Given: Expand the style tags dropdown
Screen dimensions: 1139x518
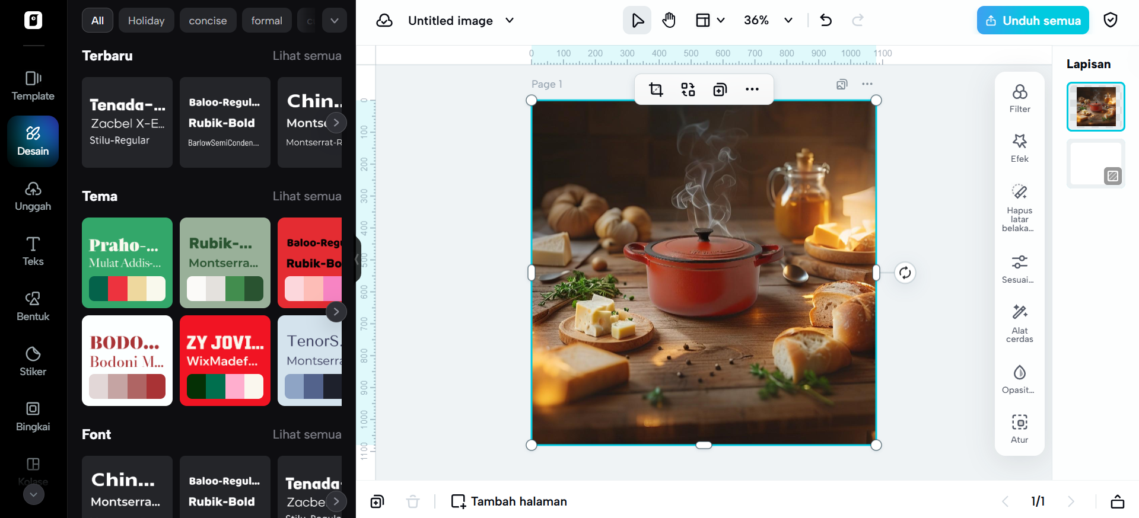Looking at the screenshot, I should (335, 21).
